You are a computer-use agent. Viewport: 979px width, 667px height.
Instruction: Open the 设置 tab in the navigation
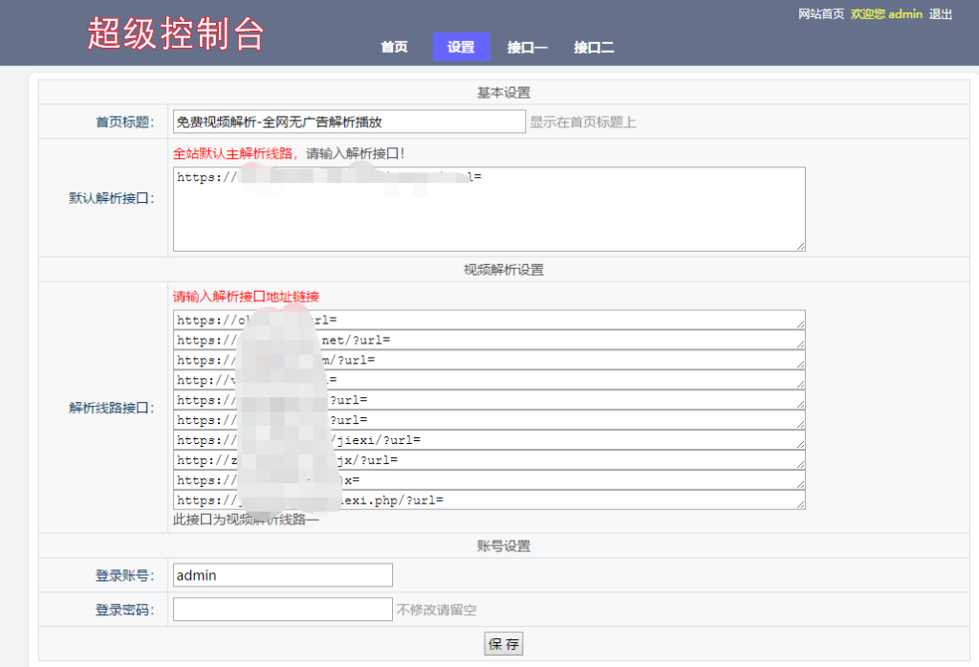coord(461,46)
